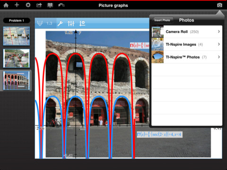
Task: Open the book reference guide icon
Action: (x=50, y=5)
